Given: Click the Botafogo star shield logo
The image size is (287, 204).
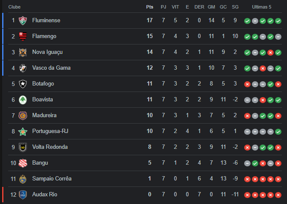Looking at the screenshot, I should (23, 84).
